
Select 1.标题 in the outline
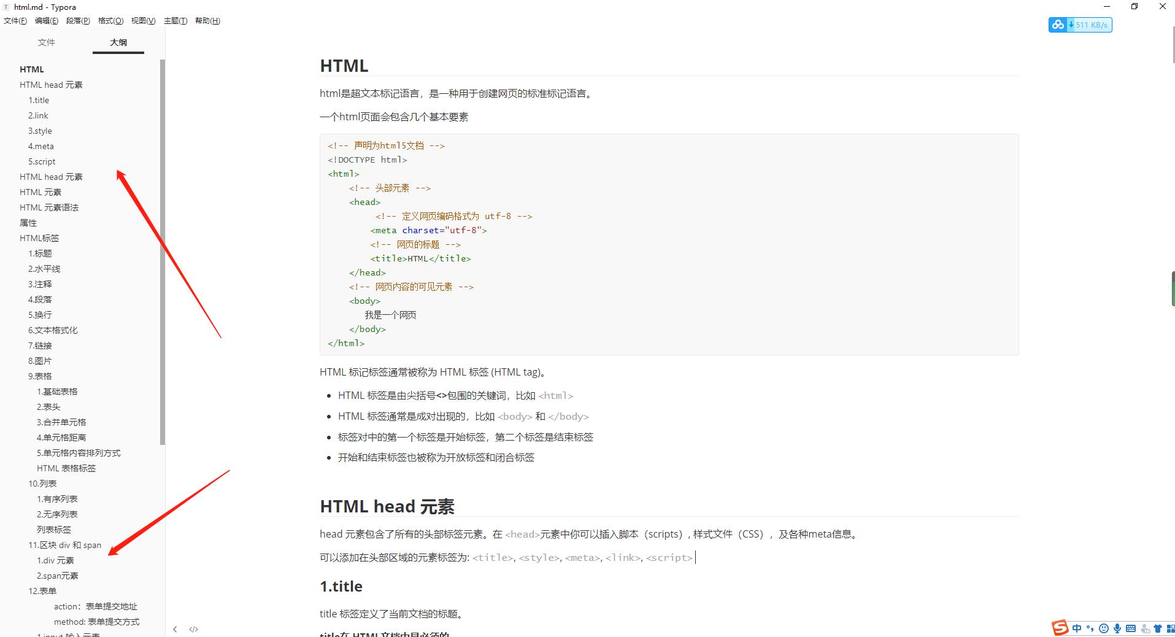pos(40,253)
